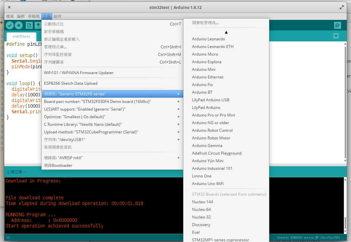Open the 檔案 menu

point(10,16)
